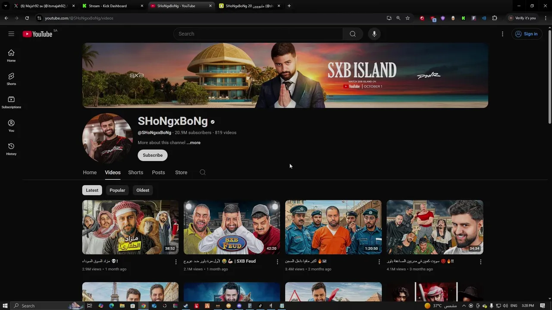Go back in the browser
The width and height of the screenshot is (552, 310).
click(x=6, y=18)
